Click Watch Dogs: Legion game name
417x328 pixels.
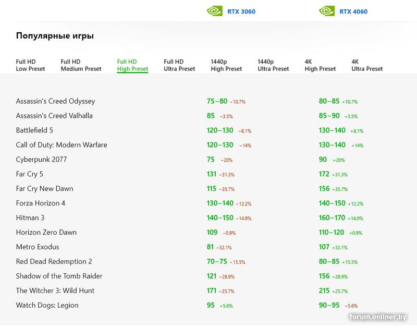click(47, 306)
